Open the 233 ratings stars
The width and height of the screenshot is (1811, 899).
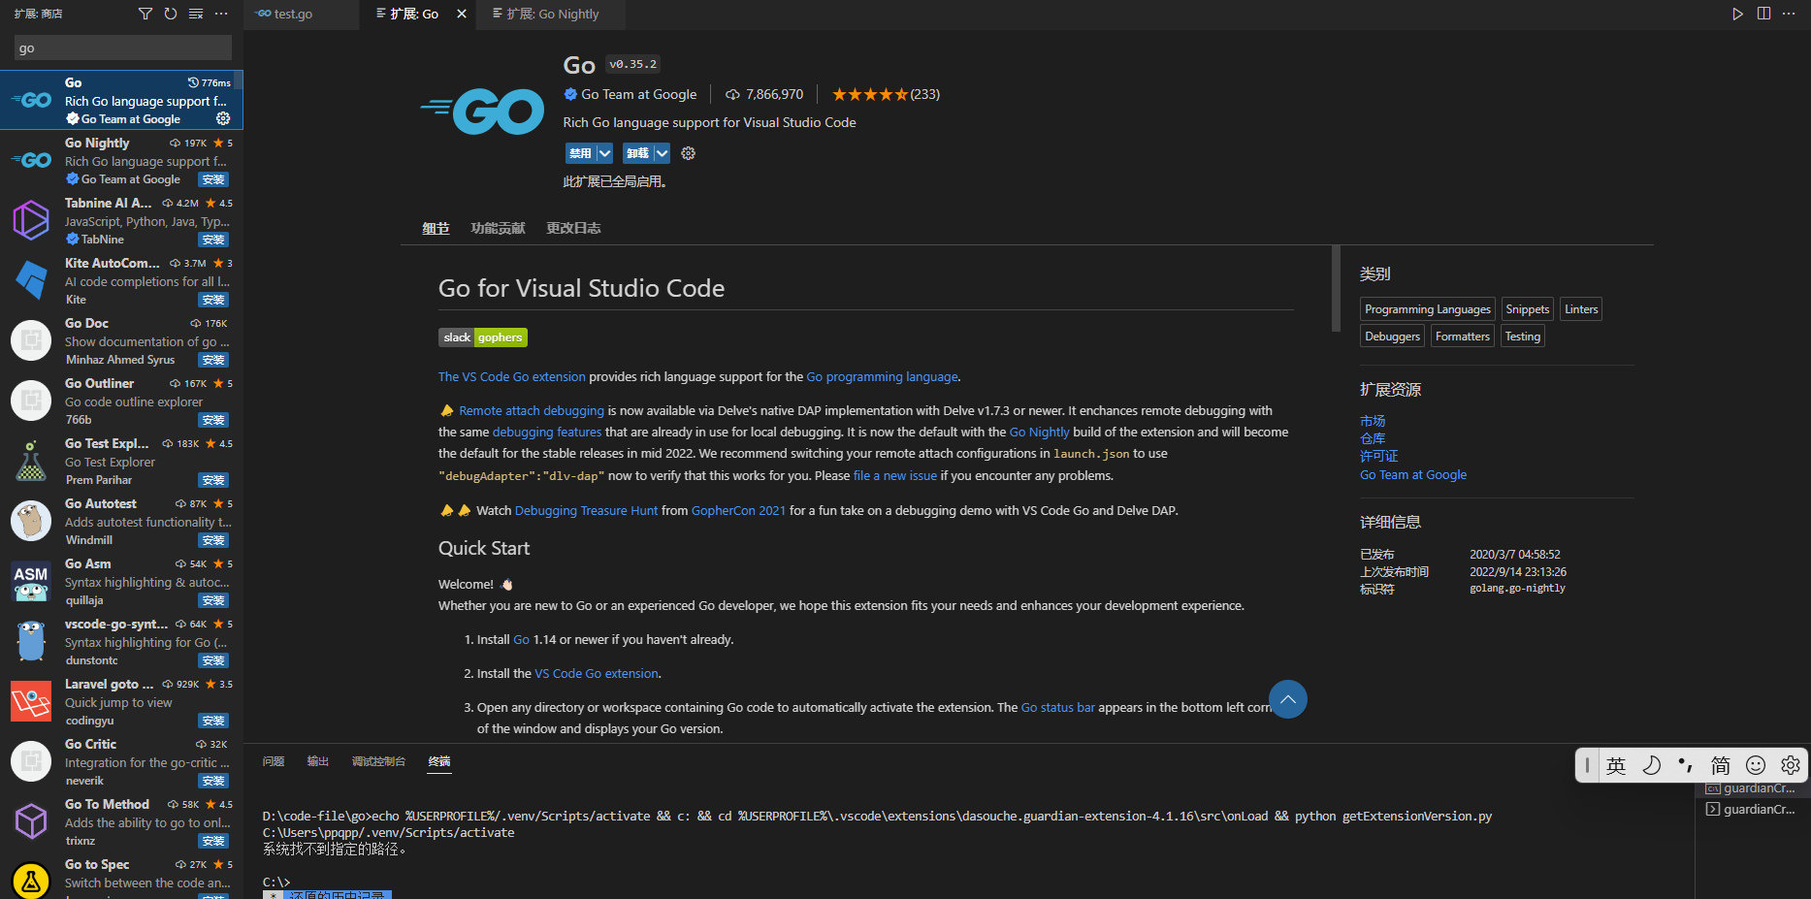click(887, 94)
